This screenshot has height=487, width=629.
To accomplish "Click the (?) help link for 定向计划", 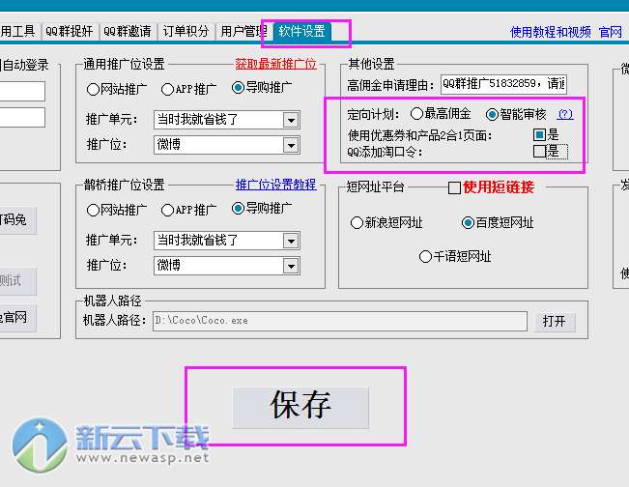I will [565, 114].
